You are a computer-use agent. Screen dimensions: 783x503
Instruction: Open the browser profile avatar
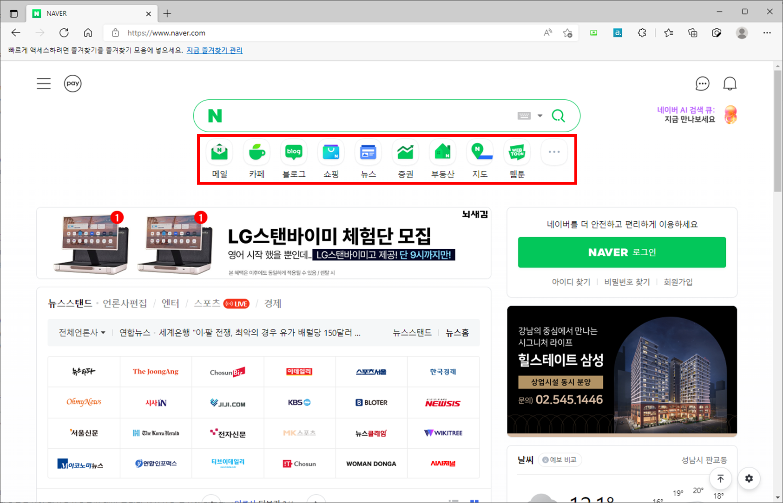click(742, 33)
